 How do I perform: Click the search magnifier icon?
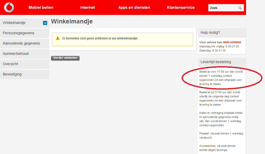tap(240, 8)
